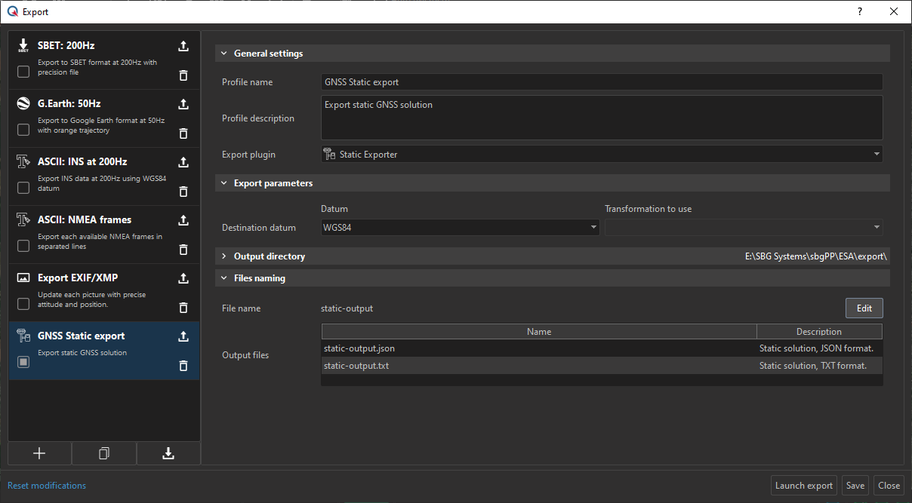Import a profile using the download icon
The height and width of the screenshot is (503, 912).
coord(168,453)
